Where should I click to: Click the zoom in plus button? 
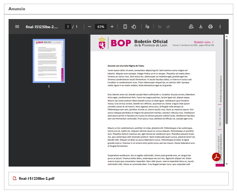112,27
